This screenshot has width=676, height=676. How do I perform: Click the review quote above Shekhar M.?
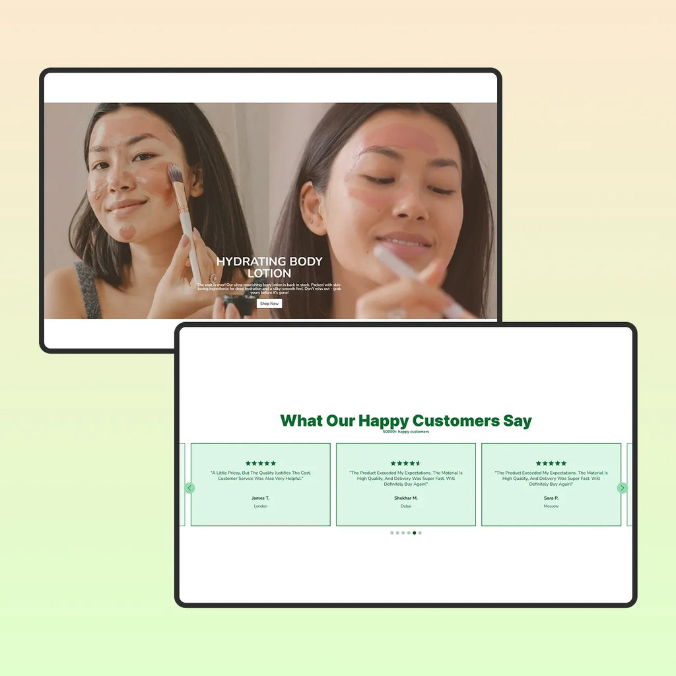406,479
